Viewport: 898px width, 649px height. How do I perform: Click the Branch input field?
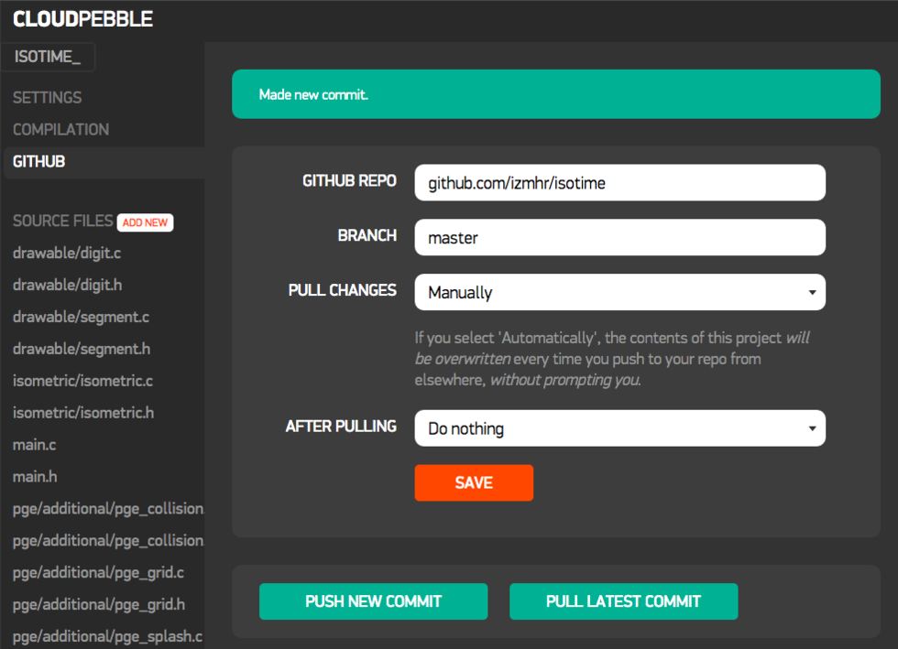pos(619,237)
